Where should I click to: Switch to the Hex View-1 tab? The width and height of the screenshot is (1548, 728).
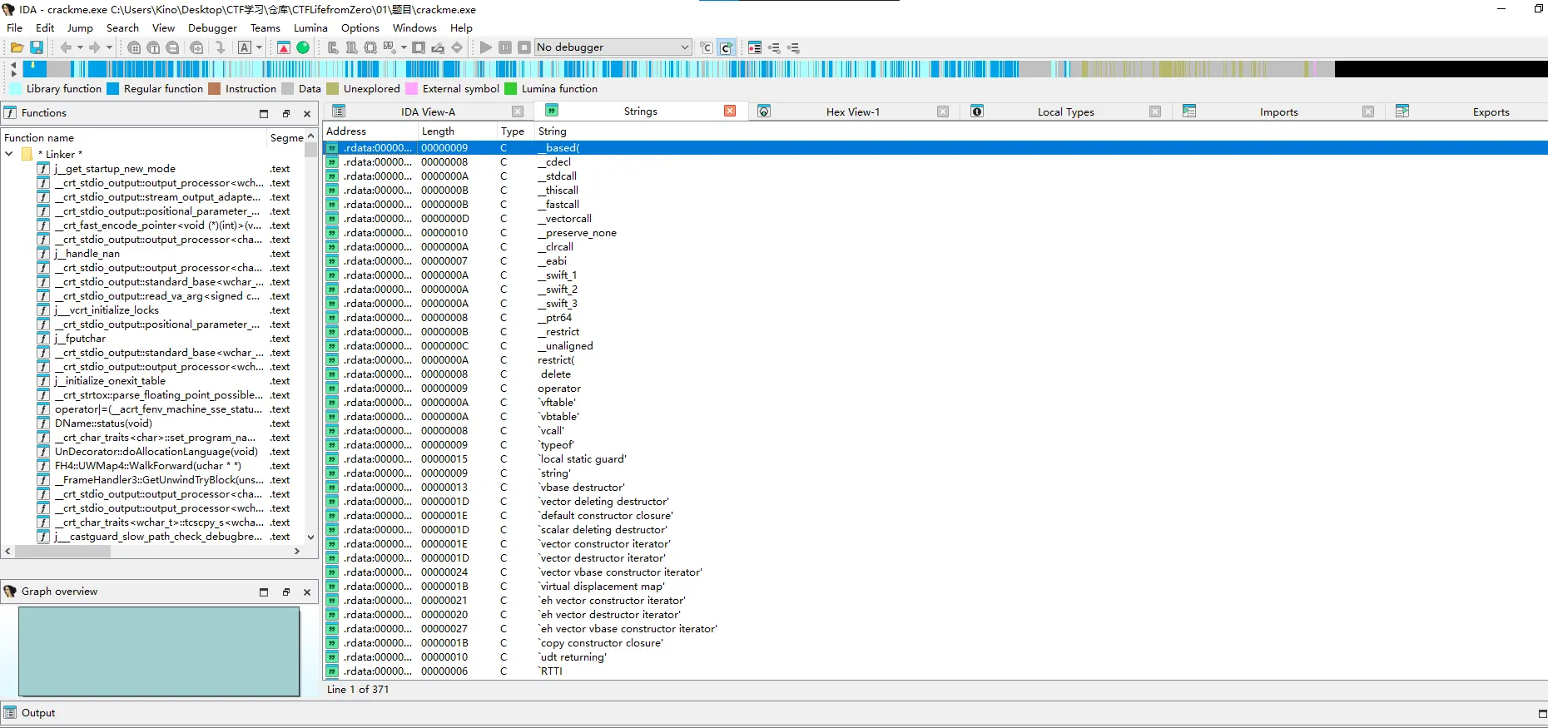tap(852, 111)
